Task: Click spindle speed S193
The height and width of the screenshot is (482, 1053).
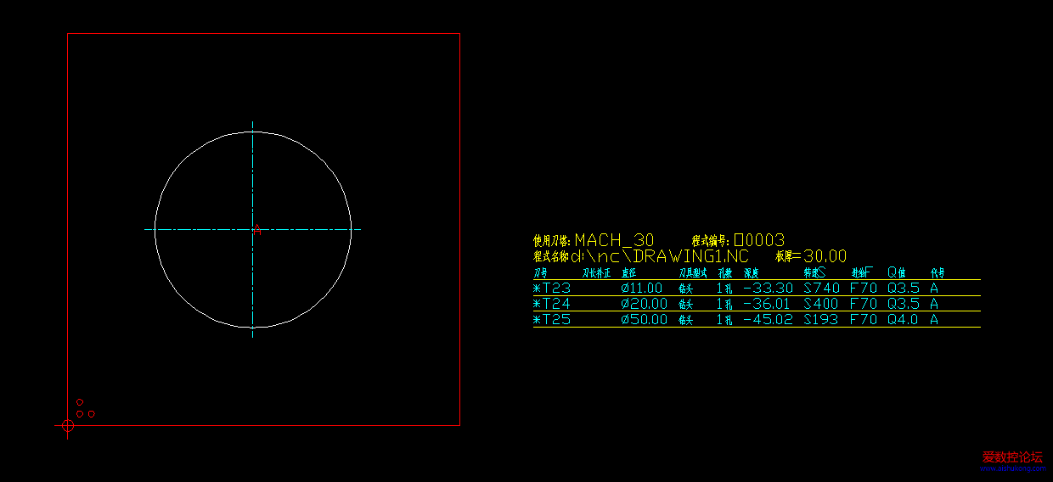Action: tap(821, 320)
